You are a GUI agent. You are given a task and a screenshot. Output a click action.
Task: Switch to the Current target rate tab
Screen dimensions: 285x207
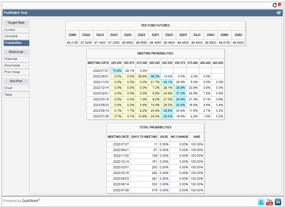[16, 30]
